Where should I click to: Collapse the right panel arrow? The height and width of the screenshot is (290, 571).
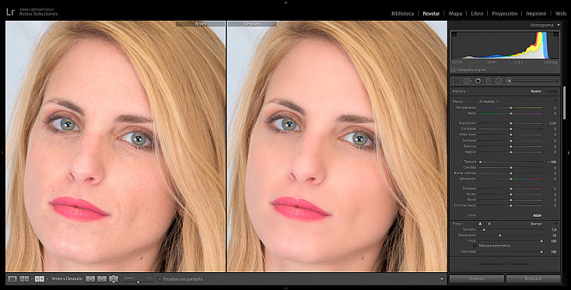point(569,153)
